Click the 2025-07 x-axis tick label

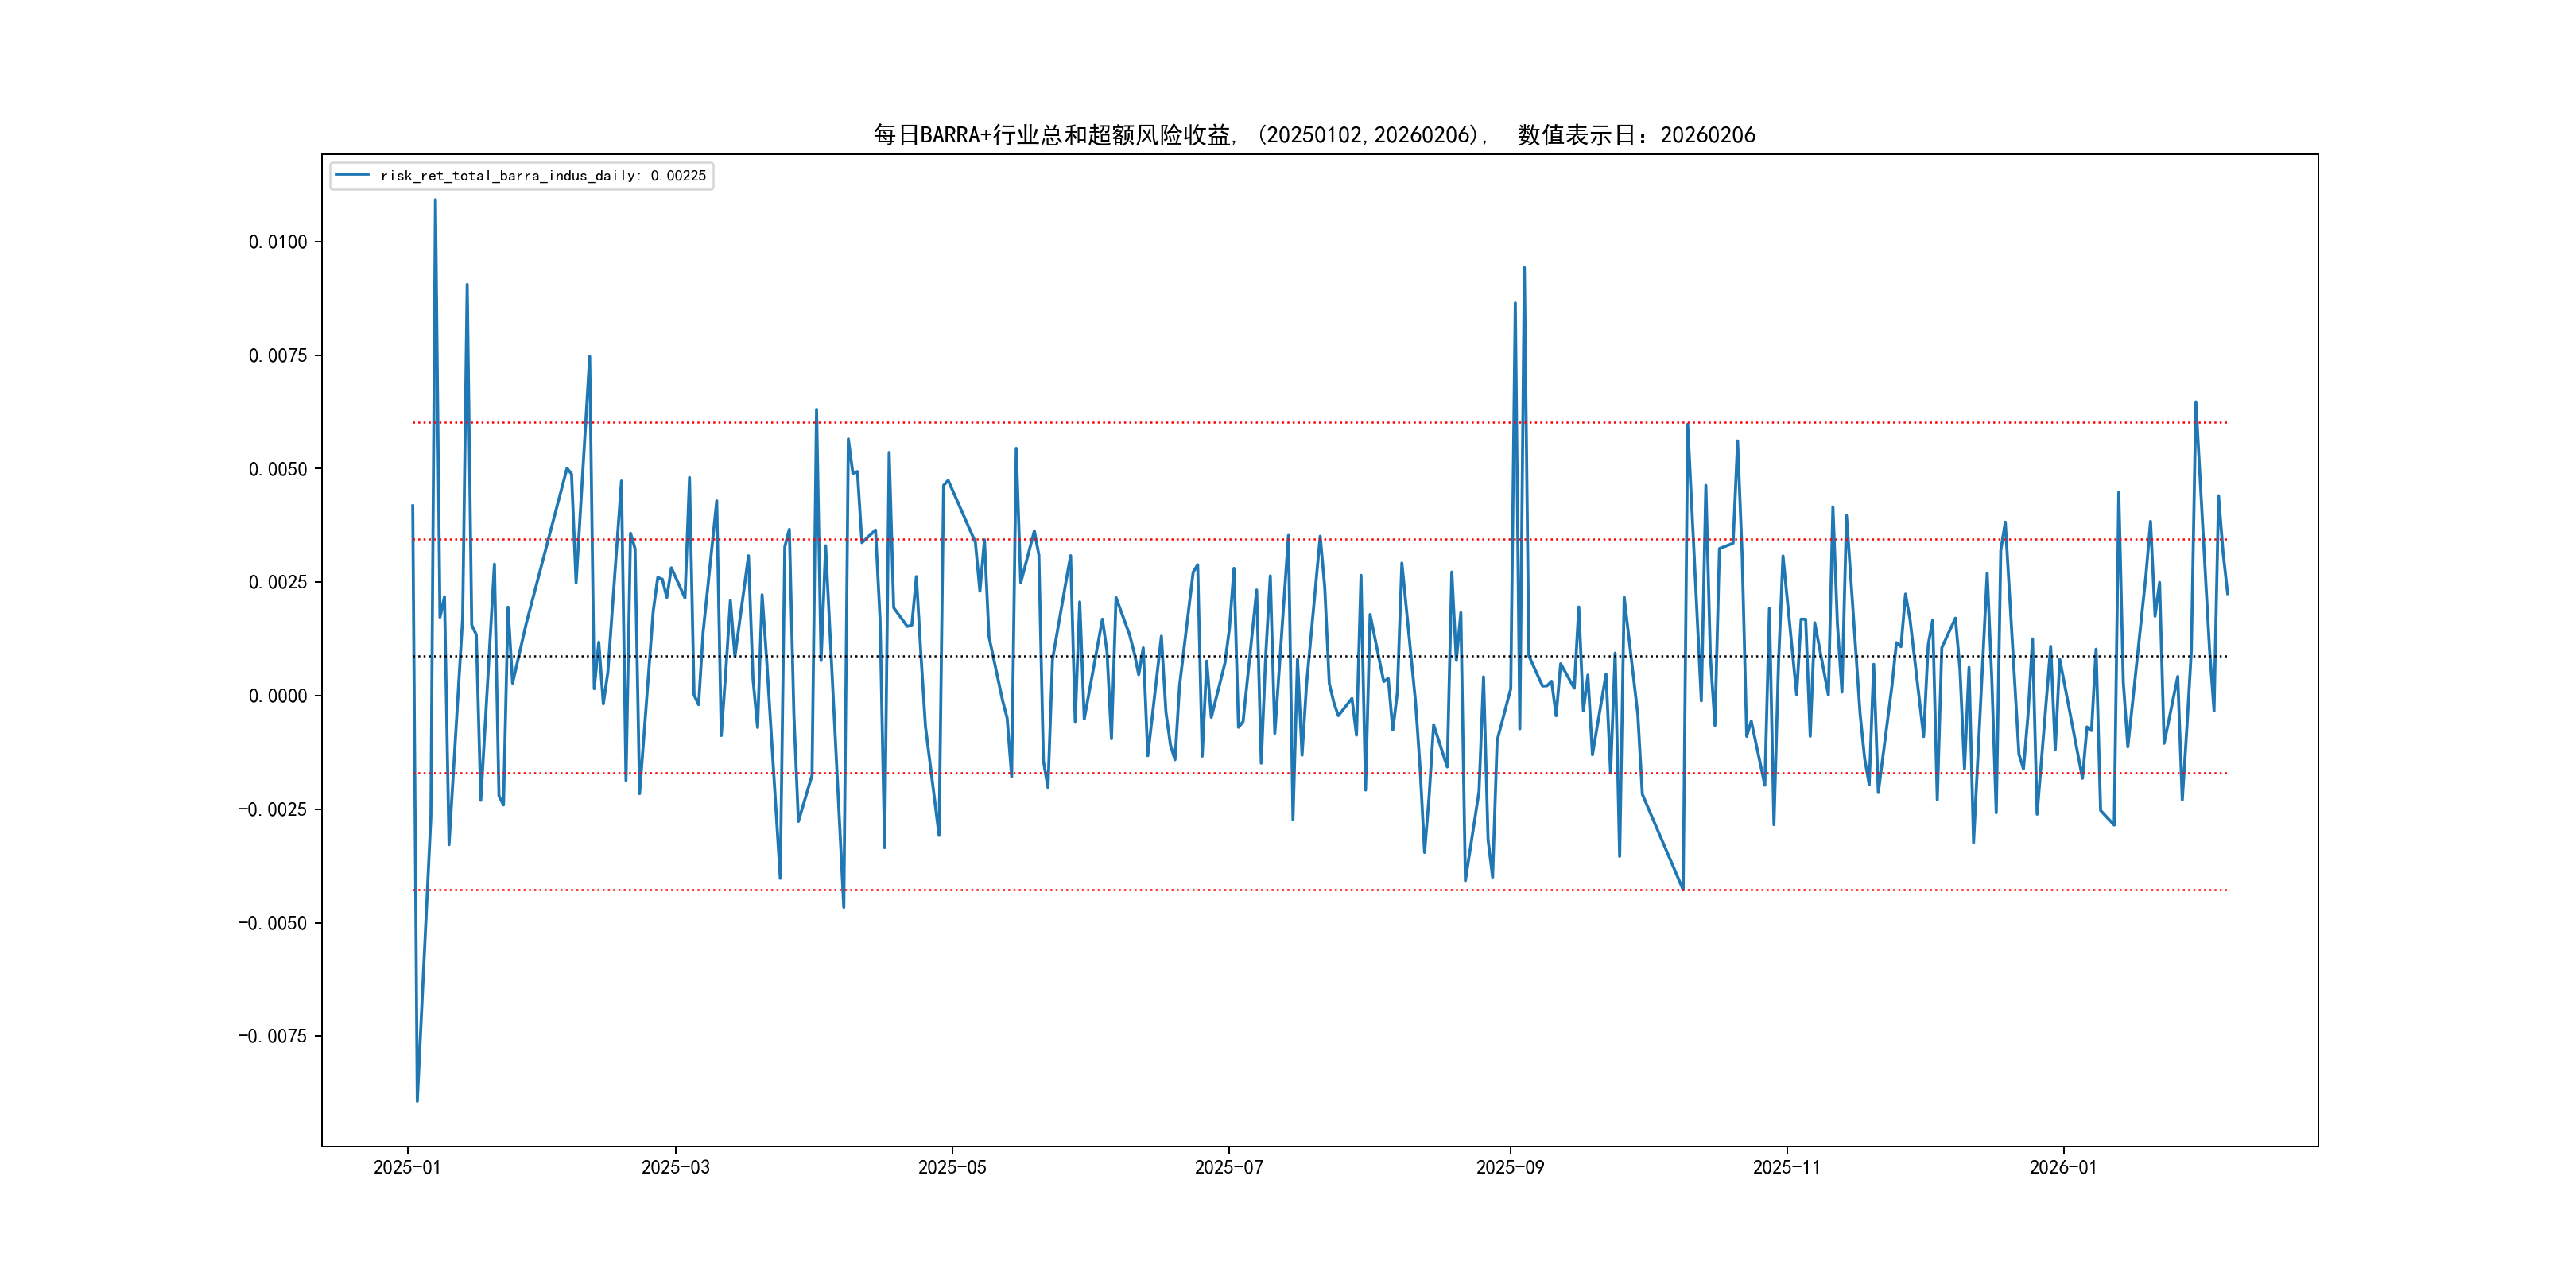click(x=1229, y=1167)
